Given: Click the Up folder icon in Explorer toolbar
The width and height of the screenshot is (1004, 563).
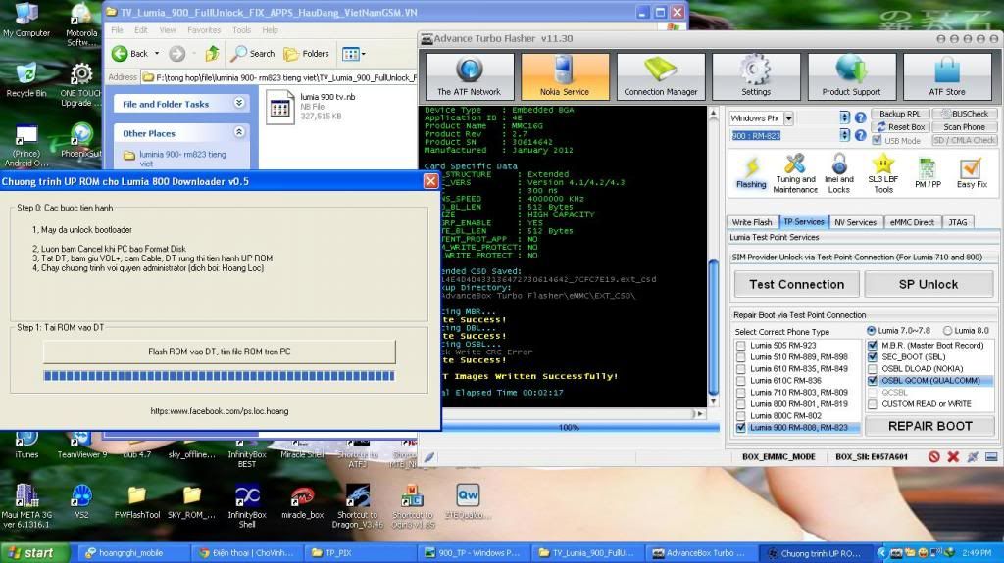Looking at the screenshot, I should (212, 54).
